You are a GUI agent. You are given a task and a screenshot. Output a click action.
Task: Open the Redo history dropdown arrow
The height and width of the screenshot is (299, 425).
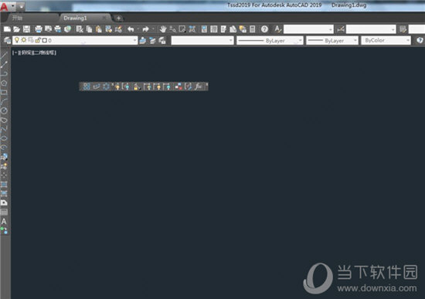(x=153, y=29)
